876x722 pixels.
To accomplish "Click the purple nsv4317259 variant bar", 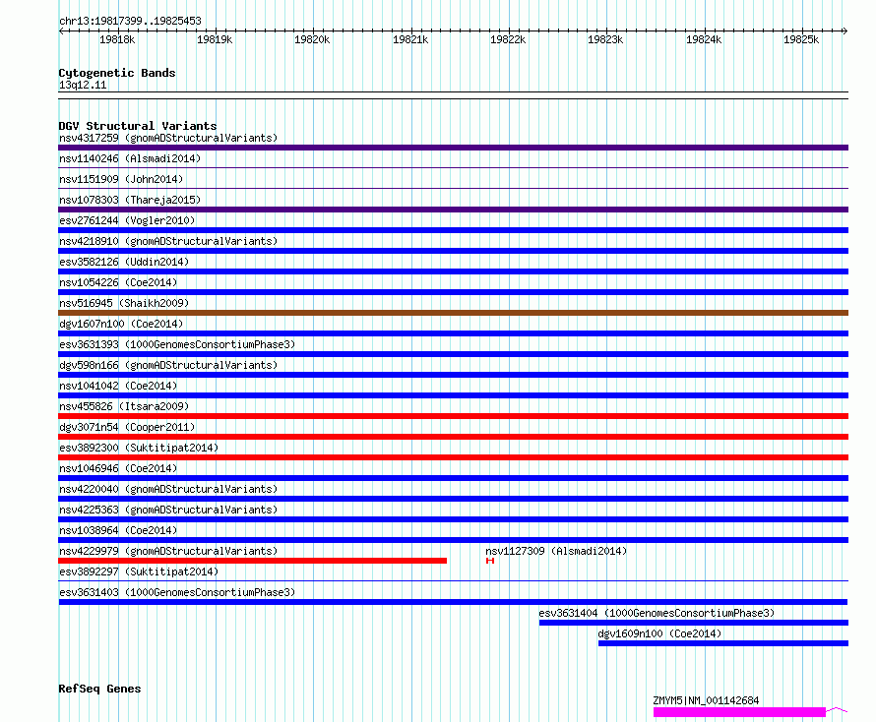I will click(x=453, y=148).
